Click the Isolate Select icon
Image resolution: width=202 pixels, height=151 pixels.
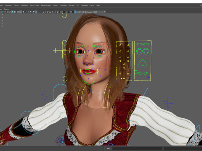click(43, 12)
